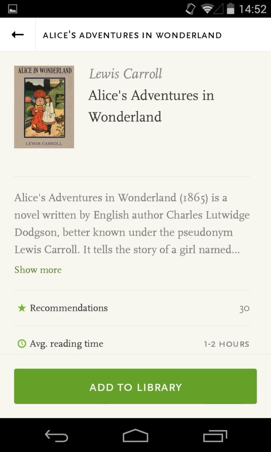Tap the screen rotation status icon
Screen dimensions: 271x452
point(190,9)
